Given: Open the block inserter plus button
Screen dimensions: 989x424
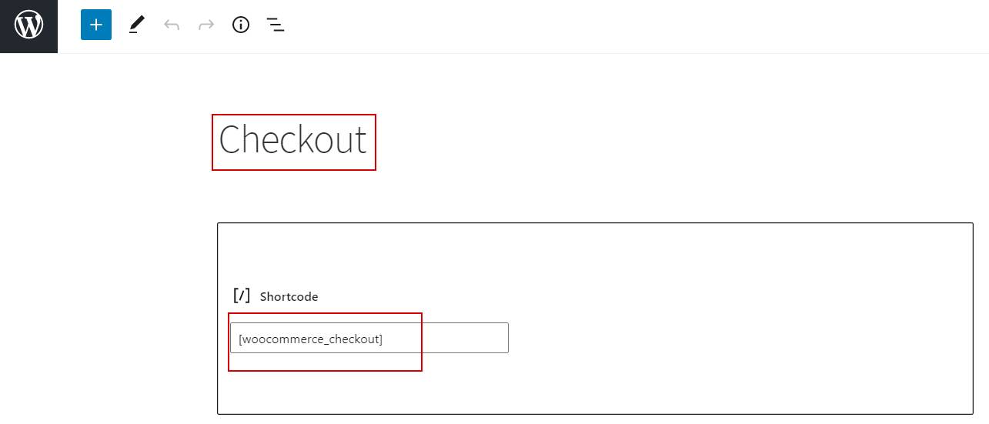Looking at the screenshot, I should tap(96, 25).
